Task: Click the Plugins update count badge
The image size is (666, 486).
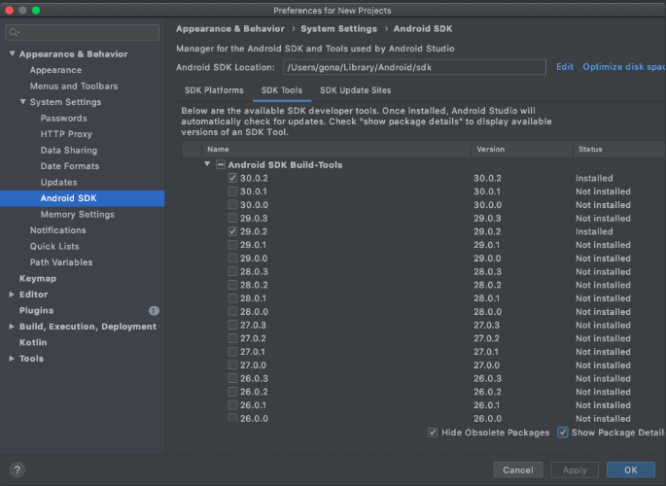Action: pyautogui.click(x=154, y=311)
